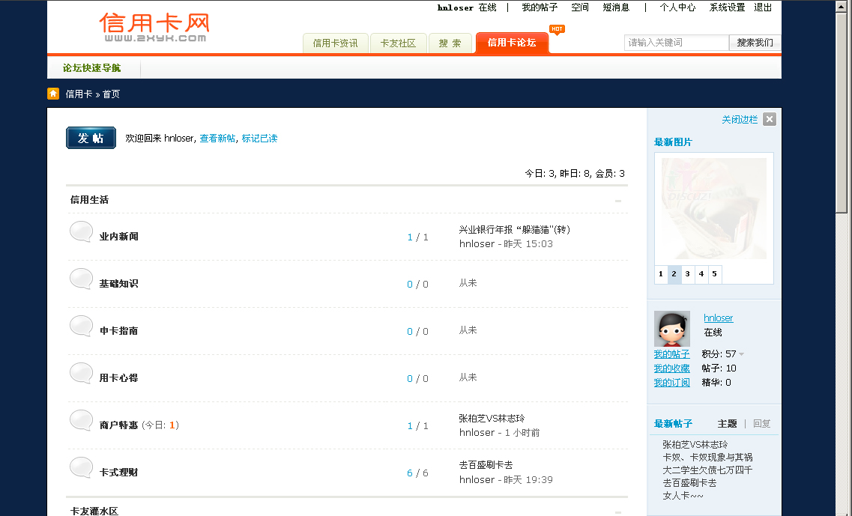Viewport: 852px width, 516px height.
Task: Open last post 去百盛刷卡去 in 卡式理财 row
Action: (486, 465)
